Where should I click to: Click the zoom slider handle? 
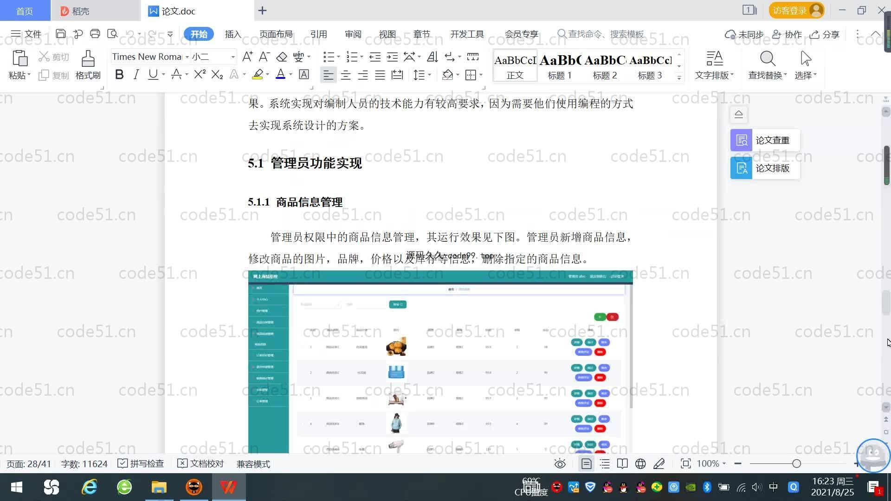click(x=796, y=463)
